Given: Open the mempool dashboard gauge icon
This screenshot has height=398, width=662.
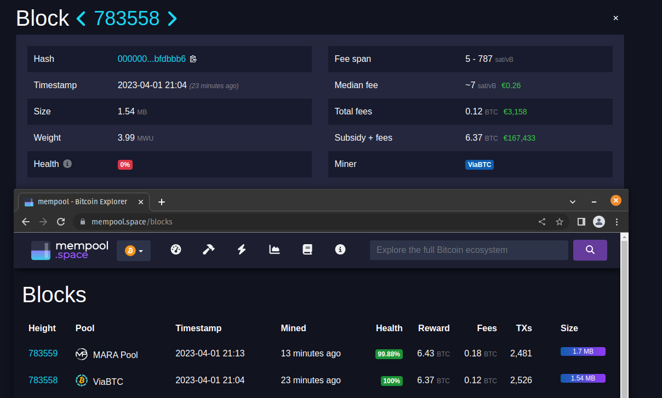Looking at the screenshot, I should (x=175, y=250).
